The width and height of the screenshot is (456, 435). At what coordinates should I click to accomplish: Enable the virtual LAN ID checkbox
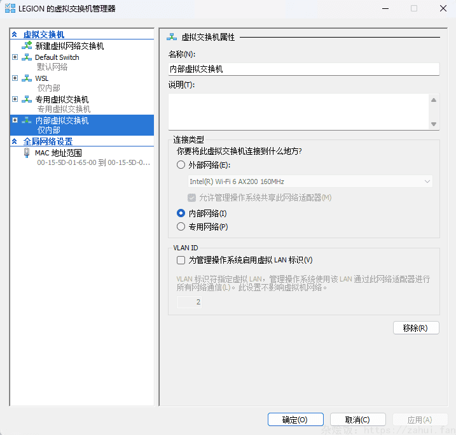pyautogui.click(x=181, y=260)
